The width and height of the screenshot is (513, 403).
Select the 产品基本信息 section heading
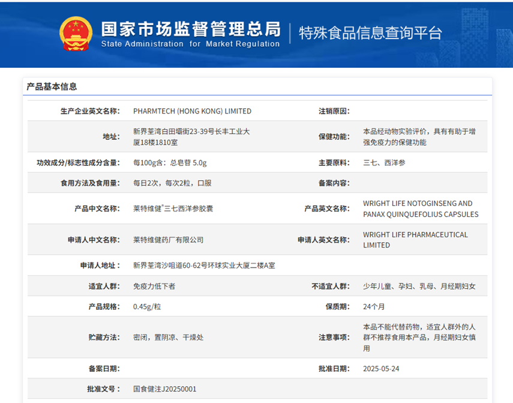[x=52, y=86]
